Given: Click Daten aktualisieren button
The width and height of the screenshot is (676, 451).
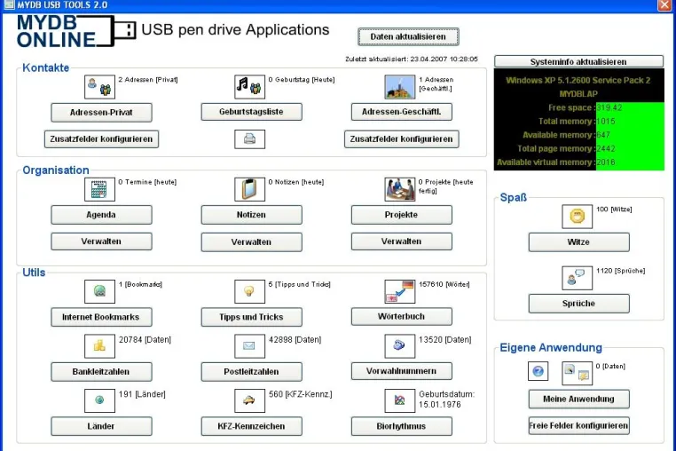Looking at the screenshot, I should click(408, 36).
